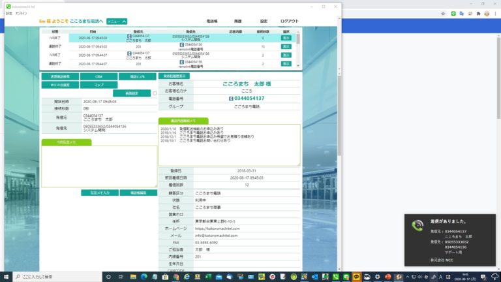
Task: Click the taskbar search box
Action: [57, 277]
